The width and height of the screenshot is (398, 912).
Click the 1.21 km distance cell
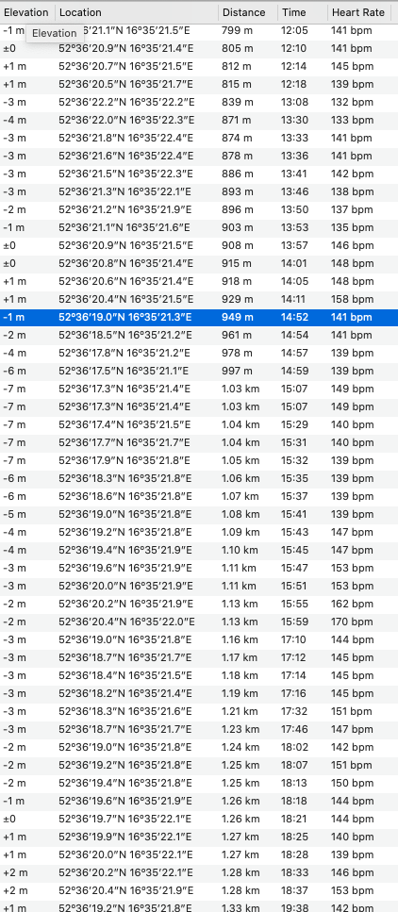[x=240, y=711]
